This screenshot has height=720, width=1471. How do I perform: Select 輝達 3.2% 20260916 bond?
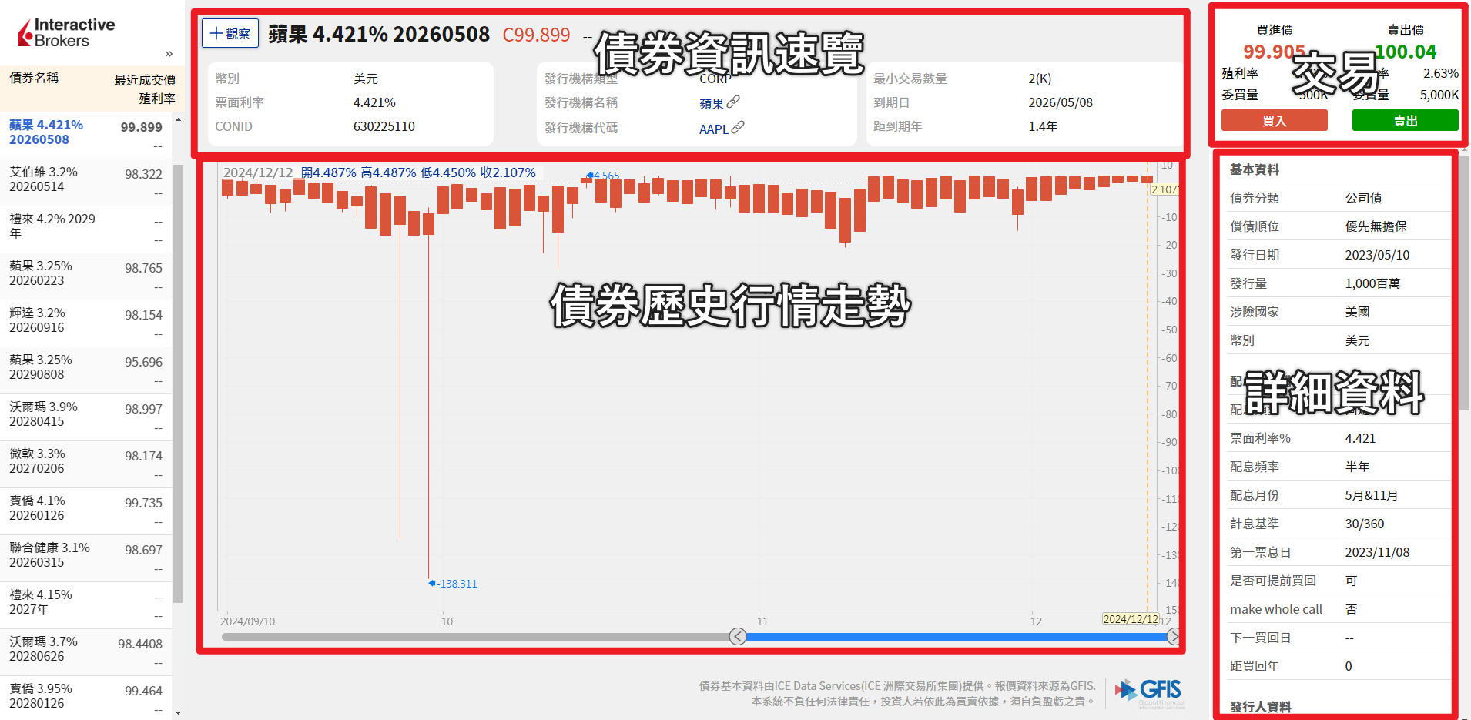coord(85,323)
